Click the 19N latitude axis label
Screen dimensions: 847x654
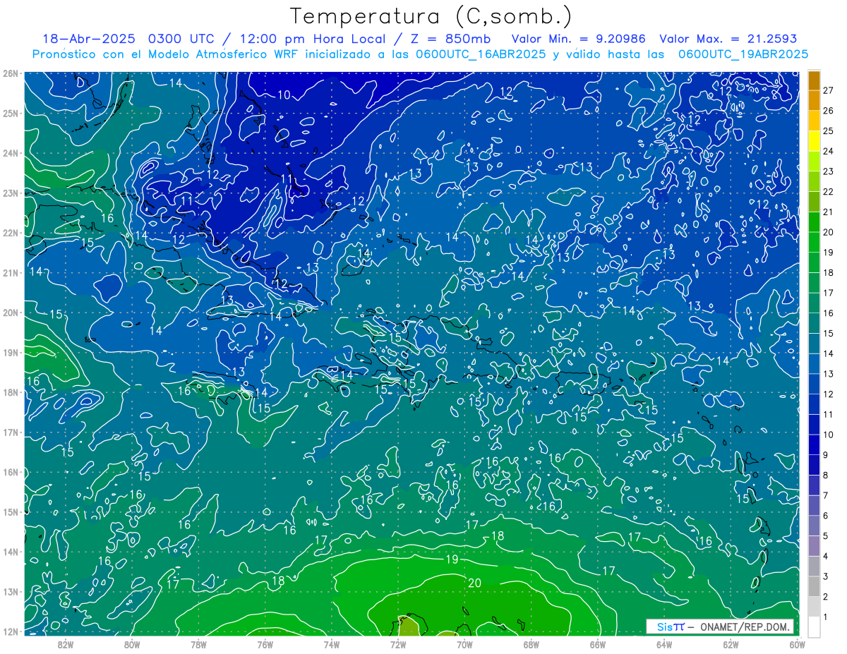point(10,353)
